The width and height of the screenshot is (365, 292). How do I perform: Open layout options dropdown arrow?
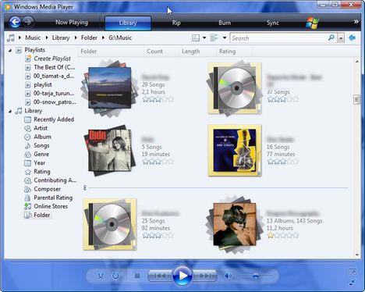(x=204, y=37)
